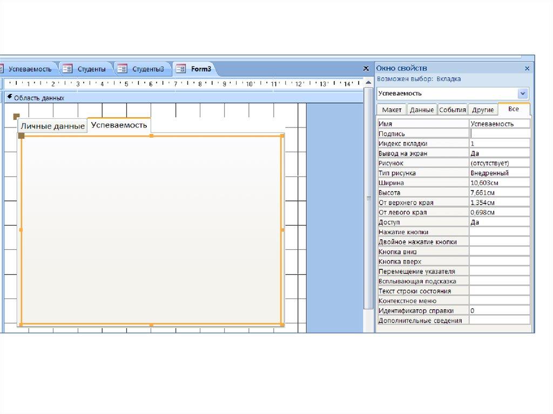Click the Подпись property value field

(500, 133)
